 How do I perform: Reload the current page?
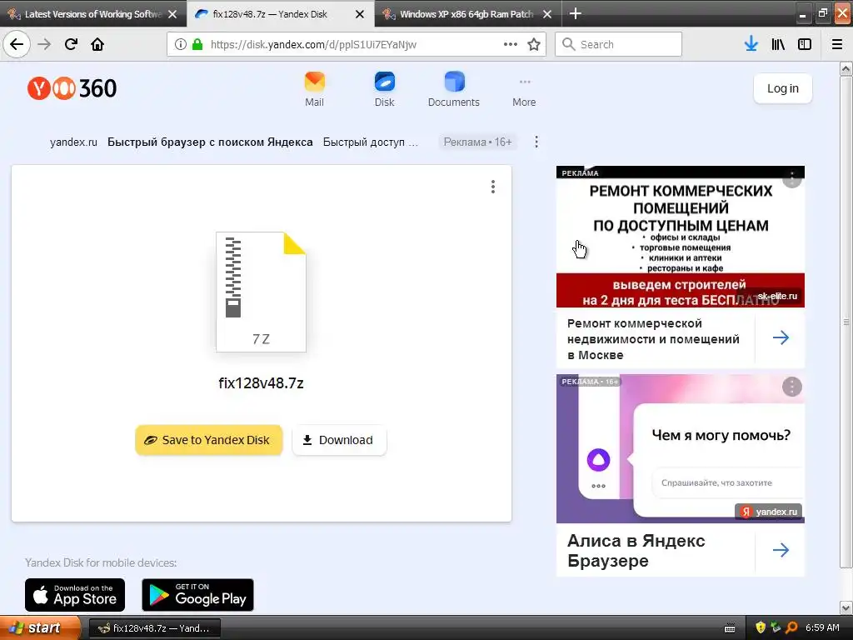71,44
